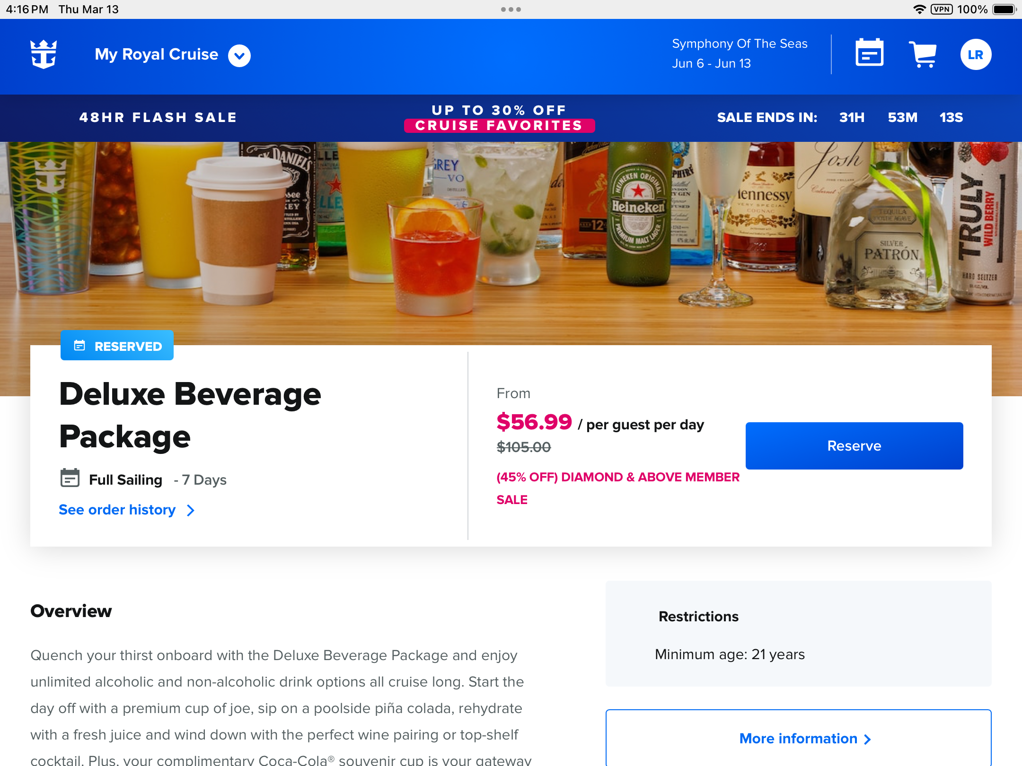Open More information link

[x=798, y=739]
